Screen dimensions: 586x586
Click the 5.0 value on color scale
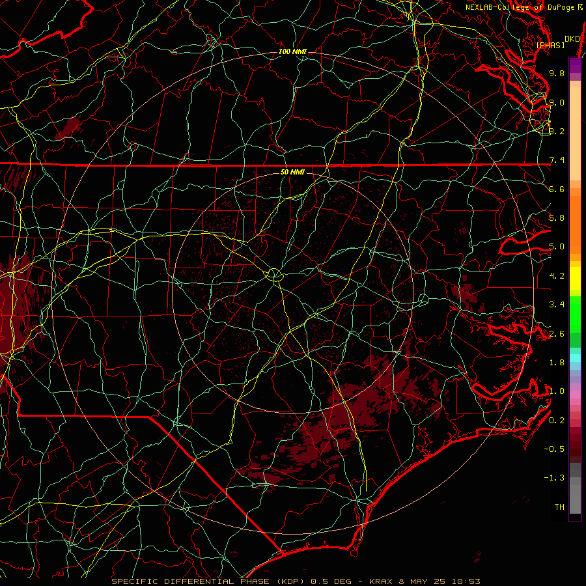click(x=557, y=247)
